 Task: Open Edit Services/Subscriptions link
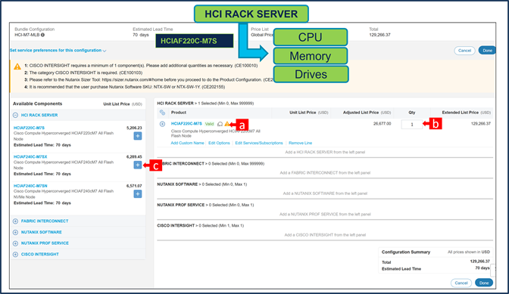pyautogui.click(x=259, y=143)
